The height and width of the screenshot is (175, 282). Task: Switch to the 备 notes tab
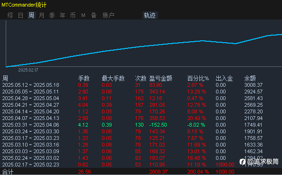pyautogui.click(x=94, y=15)
